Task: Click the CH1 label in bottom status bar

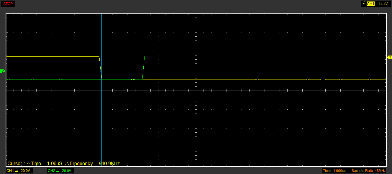Action: (x=10, y=171)
